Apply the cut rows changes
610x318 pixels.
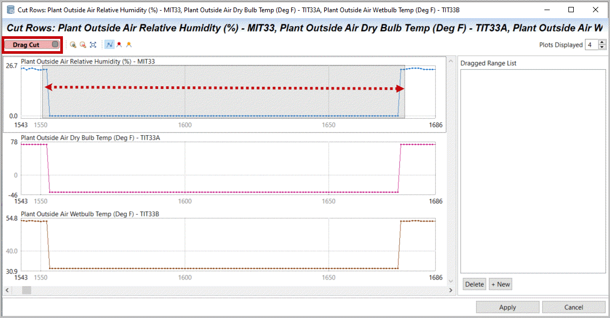[x=507, y=307]
